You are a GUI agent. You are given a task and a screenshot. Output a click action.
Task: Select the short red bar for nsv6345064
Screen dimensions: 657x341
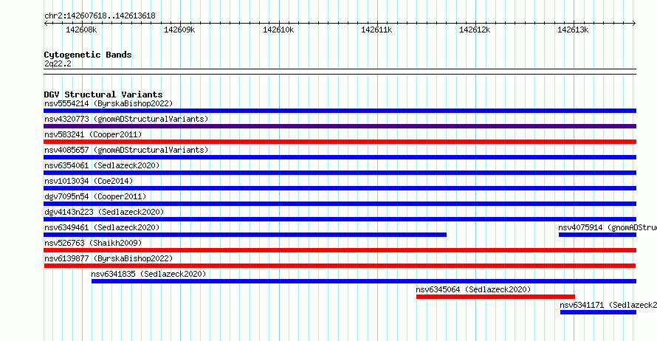[x=495, y=297]
